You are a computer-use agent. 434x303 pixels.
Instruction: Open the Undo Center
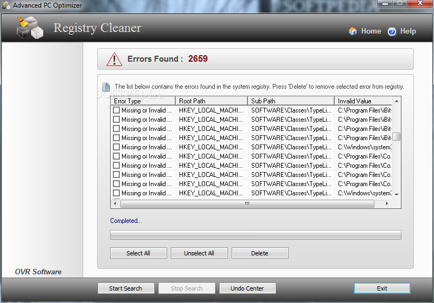coord(247,288)
